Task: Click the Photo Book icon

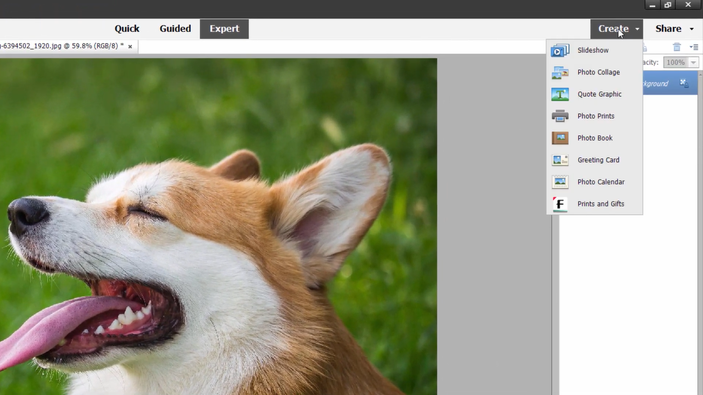Action: pyautogui.click(x=560, y=138)
